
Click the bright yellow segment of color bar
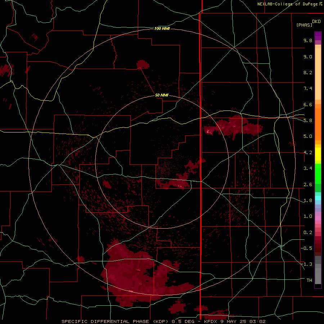(x=318, y=154)
